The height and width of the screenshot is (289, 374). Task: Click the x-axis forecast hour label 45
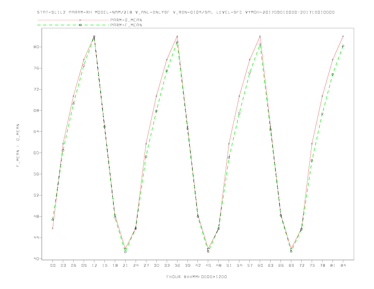[208, 265]
